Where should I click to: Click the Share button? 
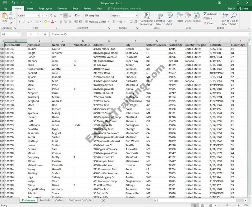click(243, 8)
